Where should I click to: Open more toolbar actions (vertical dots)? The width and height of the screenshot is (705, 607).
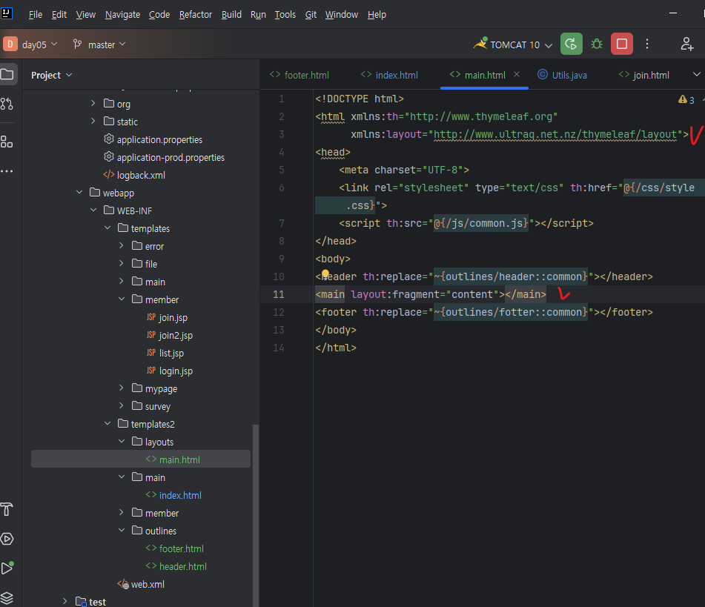click(648, 44)
